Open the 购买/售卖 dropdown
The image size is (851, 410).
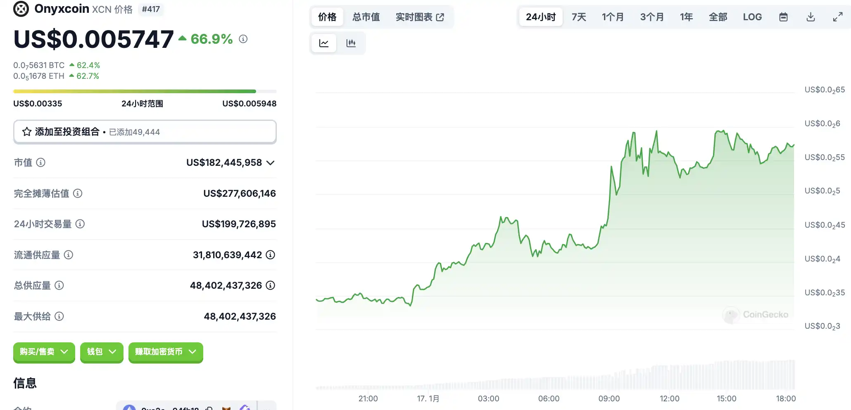(44, 352)
